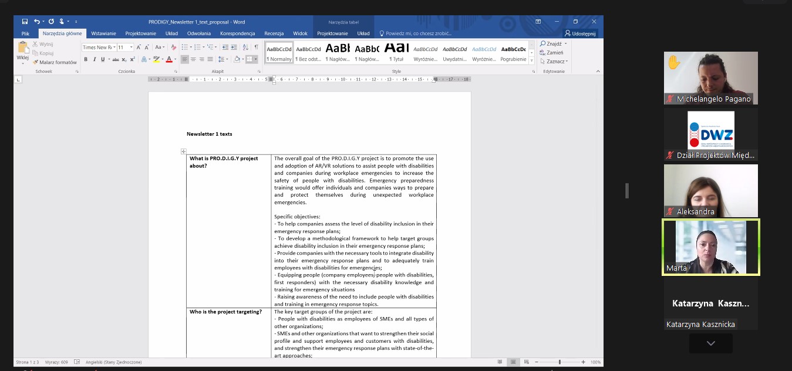Apply the Normalny style
The width and height of the screenshot is (792, 371).
(279, 52)
